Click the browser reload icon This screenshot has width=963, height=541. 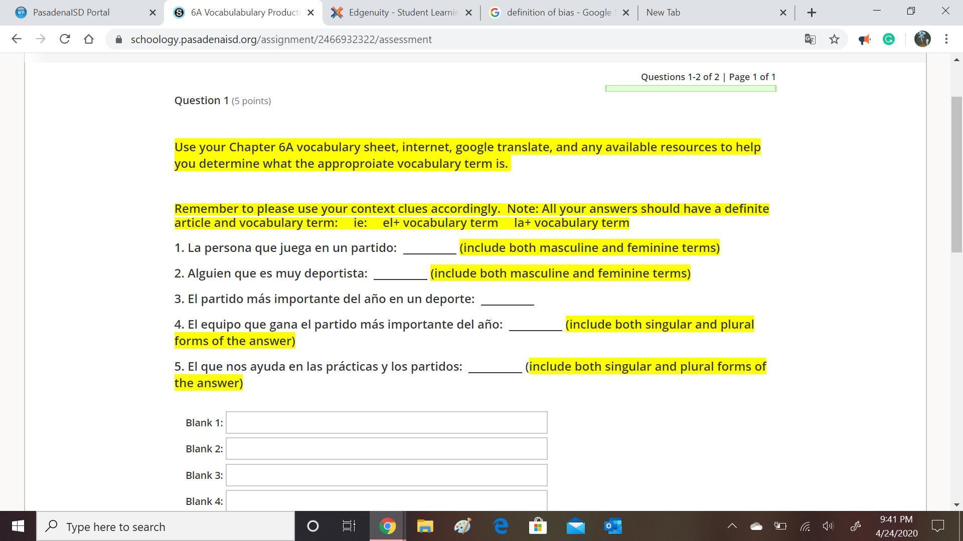(65, 39)
